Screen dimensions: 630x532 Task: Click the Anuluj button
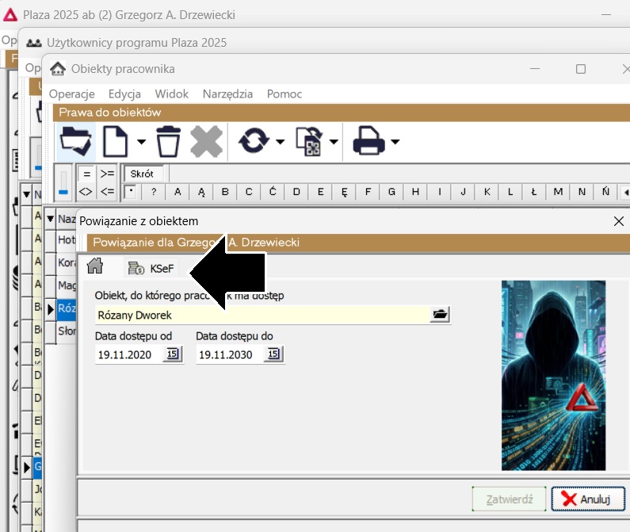(588, 499)
